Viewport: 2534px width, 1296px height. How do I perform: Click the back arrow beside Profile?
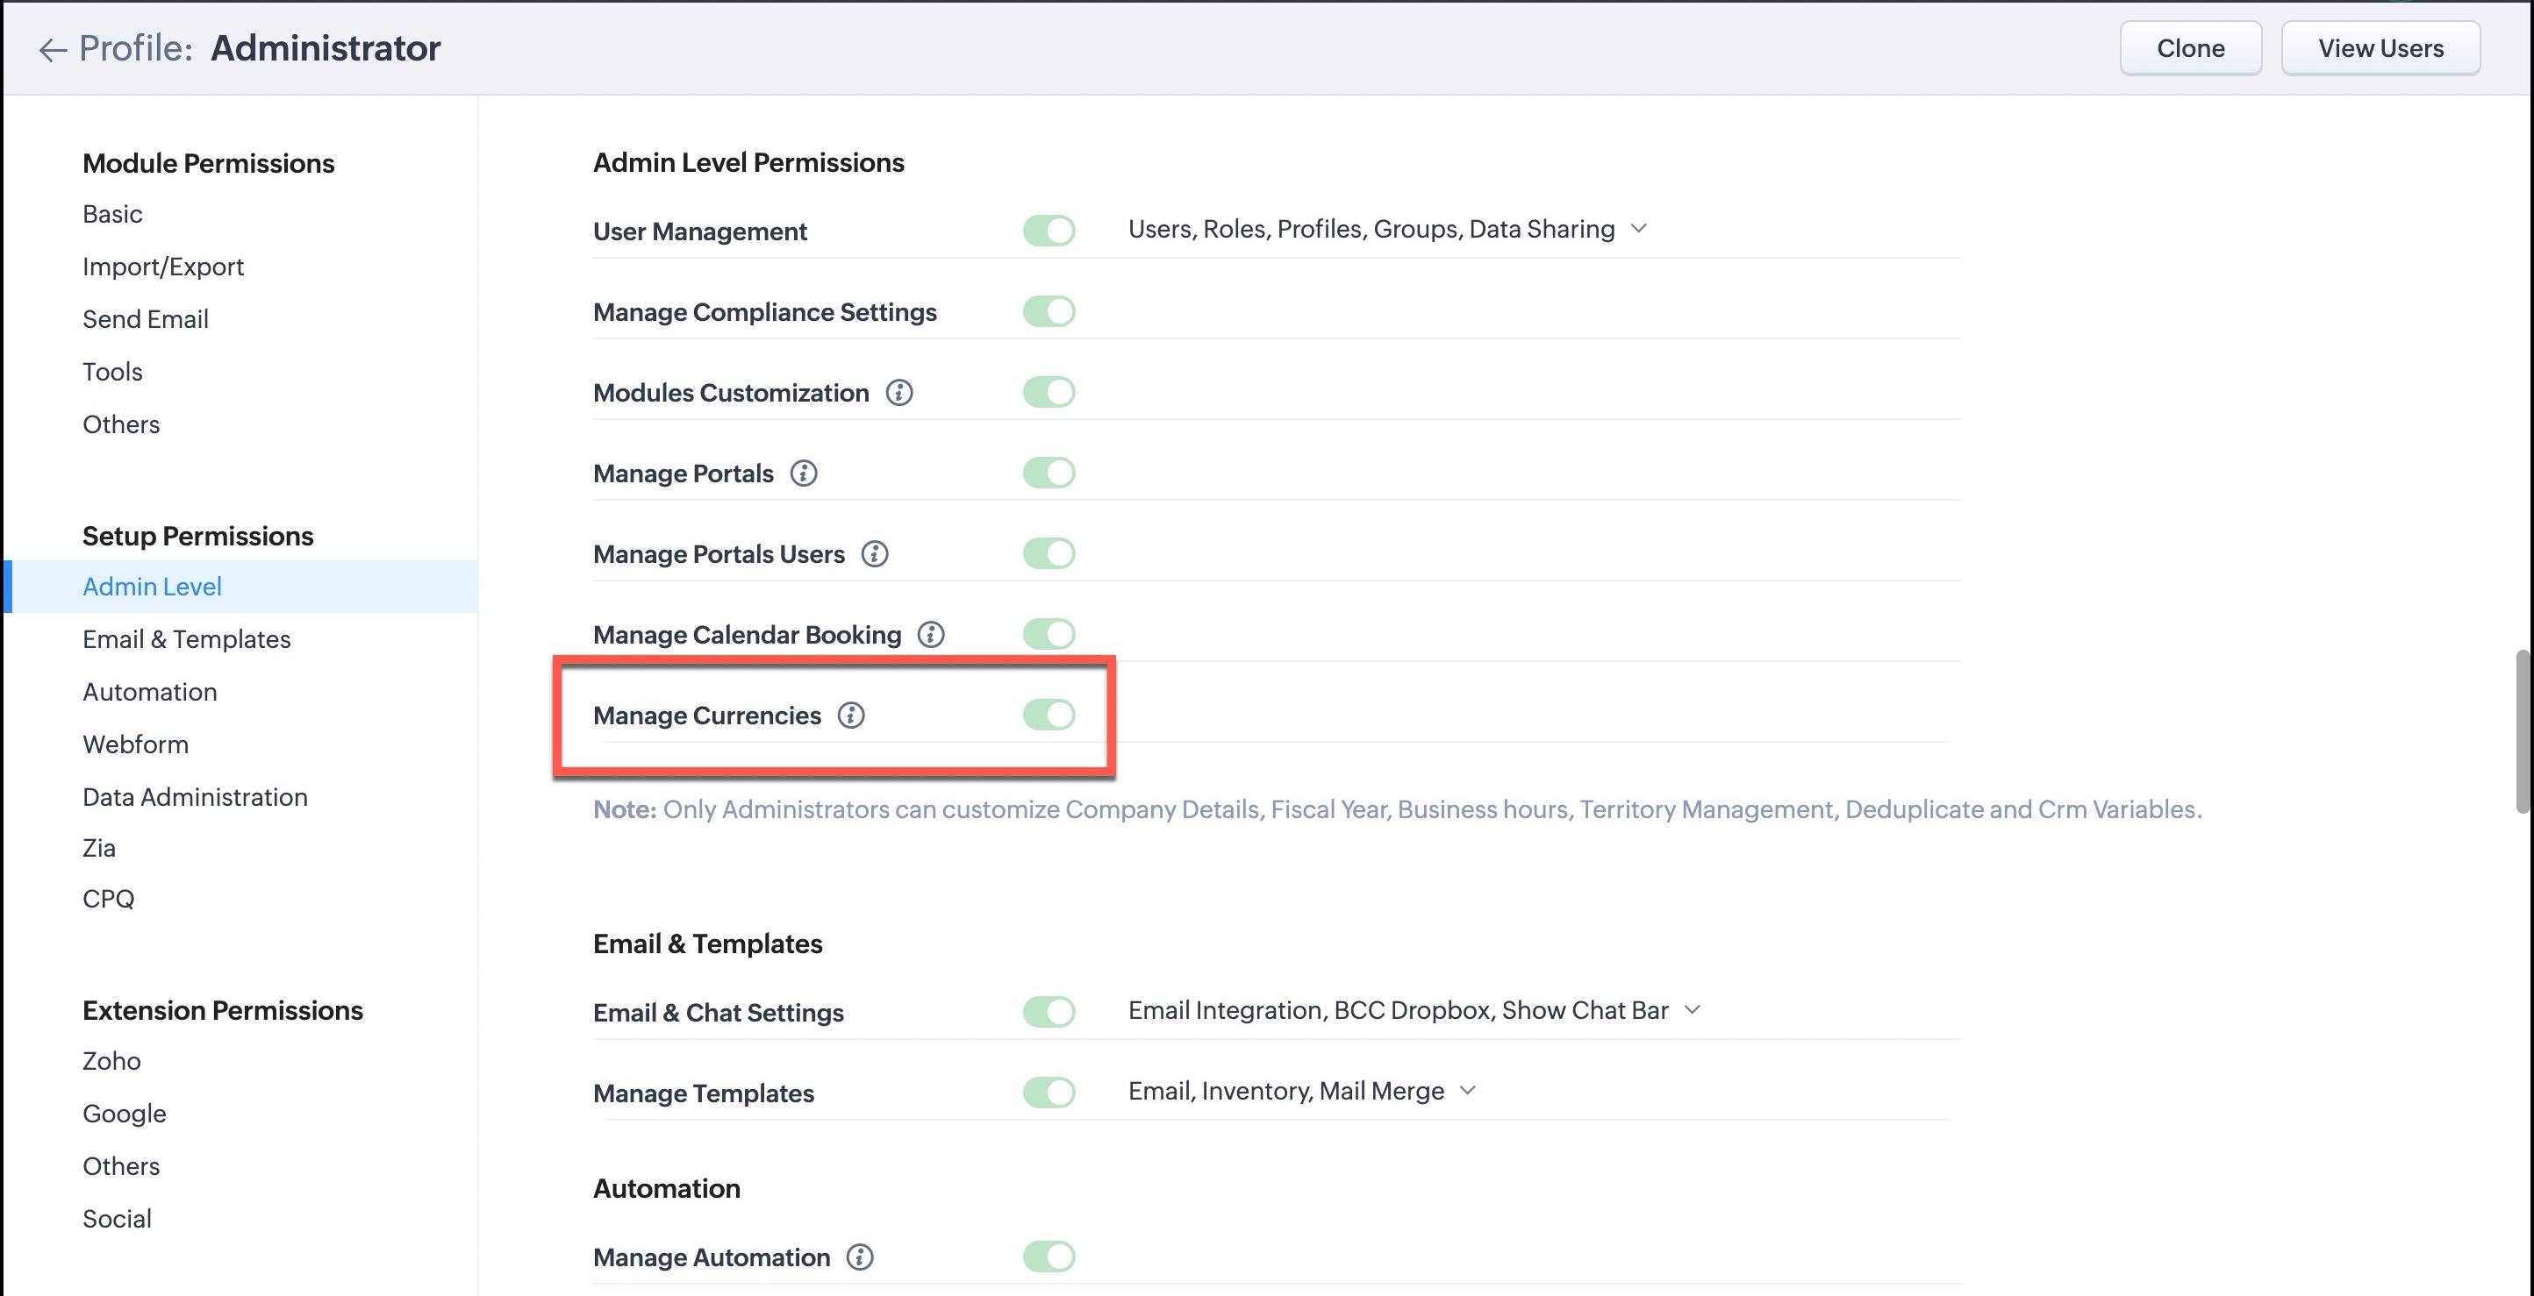point(52,49)
